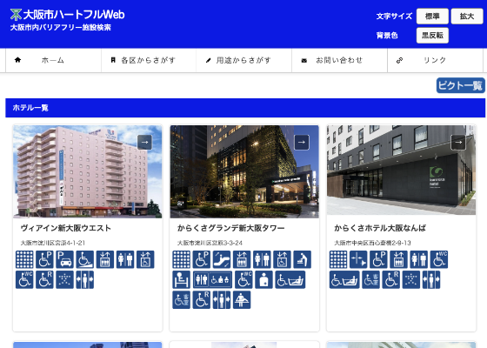Screen dimensions: 487x348
Task: Open ホーム in the navigation bar
Action: tap(53, 60)
